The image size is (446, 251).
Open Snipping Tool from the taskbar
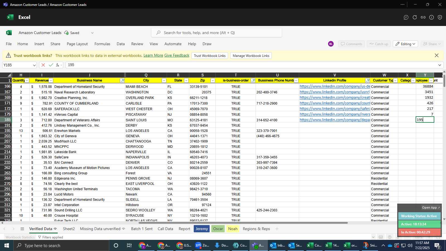tap(370, 245)
